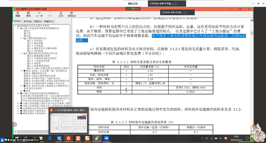Collapse the 3 概算预算费用标准和计算方法 node
Screen dimensions: 266x143
click(22, 53)
